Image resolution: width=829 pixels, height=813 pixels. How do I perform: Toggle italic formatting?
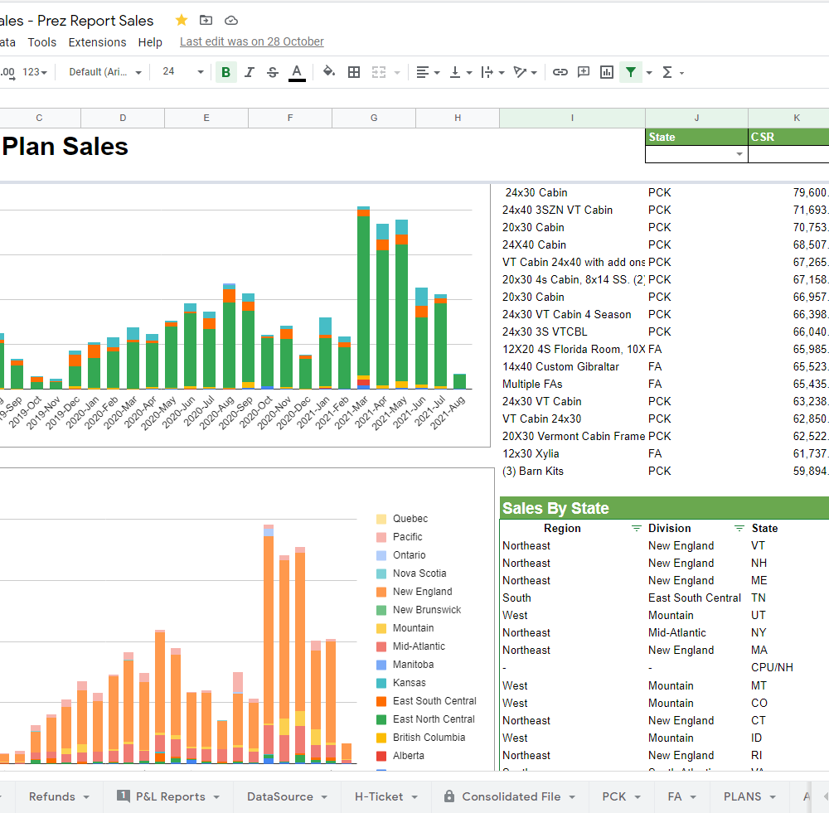pos(249,72)
